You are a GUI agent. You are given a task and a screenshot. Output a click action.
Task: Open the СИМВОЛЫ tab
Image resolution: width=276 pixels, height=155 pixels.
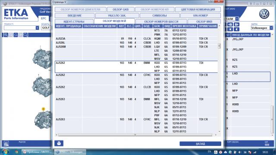pos(160,15)
